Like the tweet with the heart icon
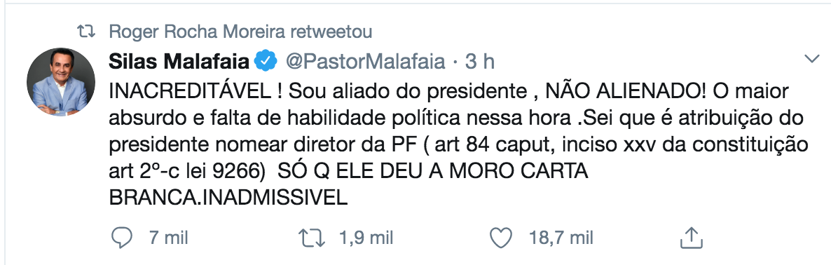This screenshot has width=831, height=265. coord(501,238)
